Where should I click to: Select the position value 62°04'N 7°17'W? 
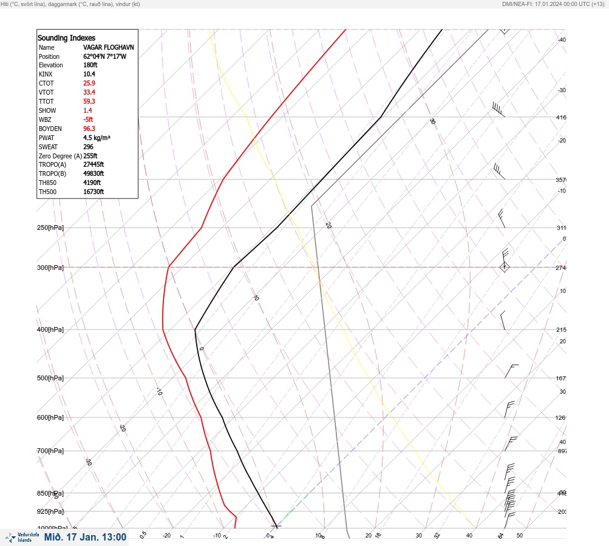coord(104,56)
